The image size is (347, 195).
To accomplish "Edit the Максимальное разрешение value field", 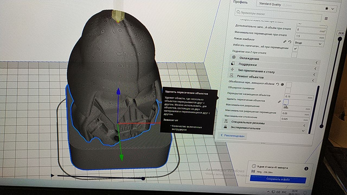I will click(296, 108).
